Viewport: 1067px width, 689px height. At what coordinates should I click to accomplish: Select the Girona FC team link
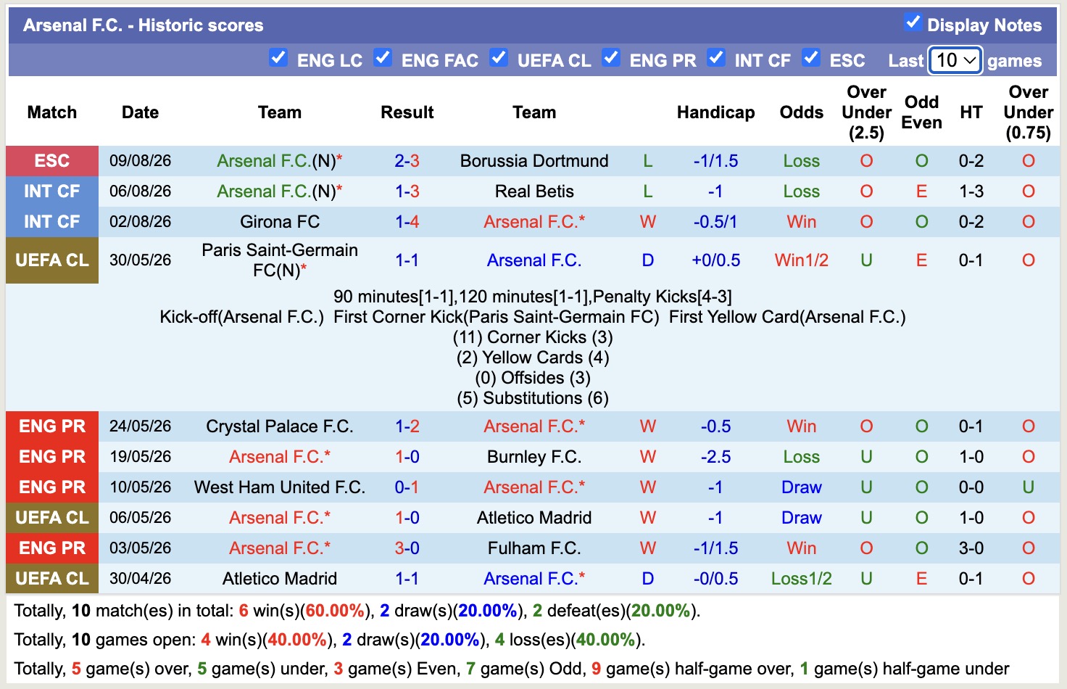(280, 222)
